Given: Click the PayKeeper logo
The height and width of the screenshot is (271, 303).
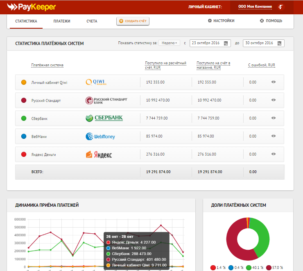Looking at the screenshot, I should [x=32, y=7].
